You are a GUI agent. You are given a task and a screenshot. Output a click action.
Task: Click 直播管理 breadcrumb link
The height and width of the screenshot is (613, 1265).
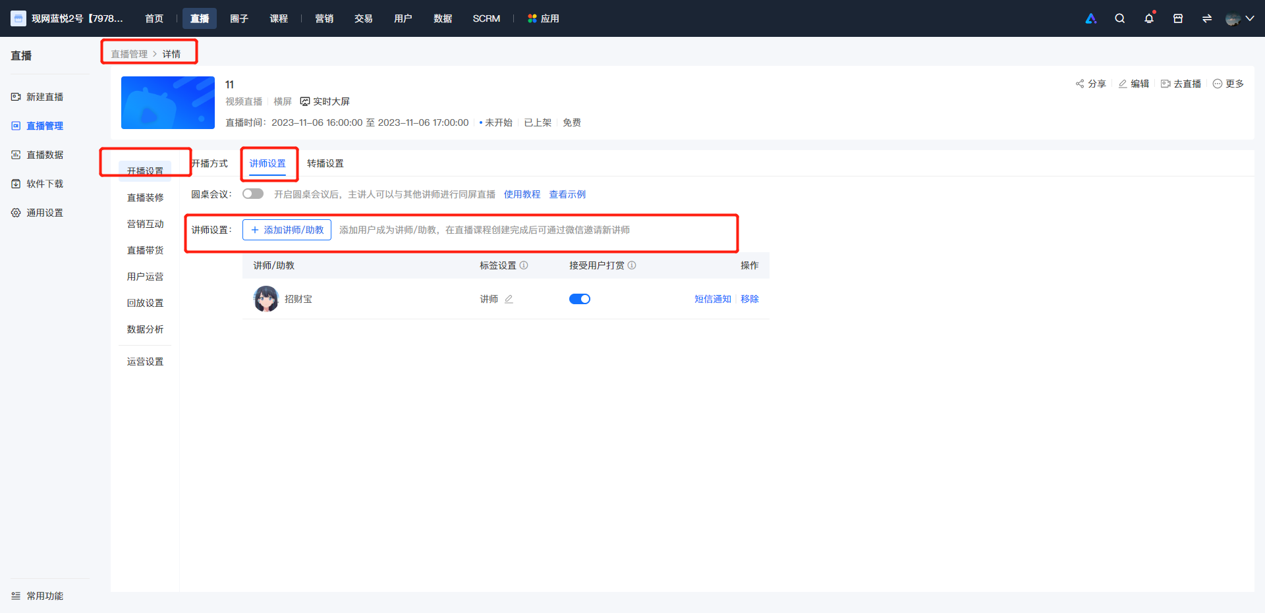point(129,54)
